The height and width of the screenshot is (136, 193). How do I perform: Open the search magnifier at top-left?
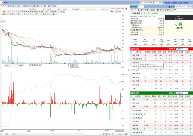(x=1, y=2)
